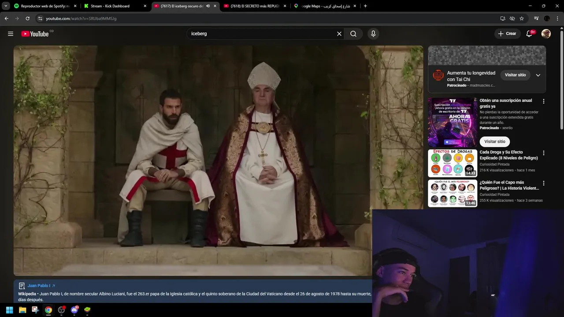The width and height of the screenshot is (564, 317).
Task: Switch to Stream - Kick Dashboard tab
Action: pyautogui.click(x=115, y=6)
